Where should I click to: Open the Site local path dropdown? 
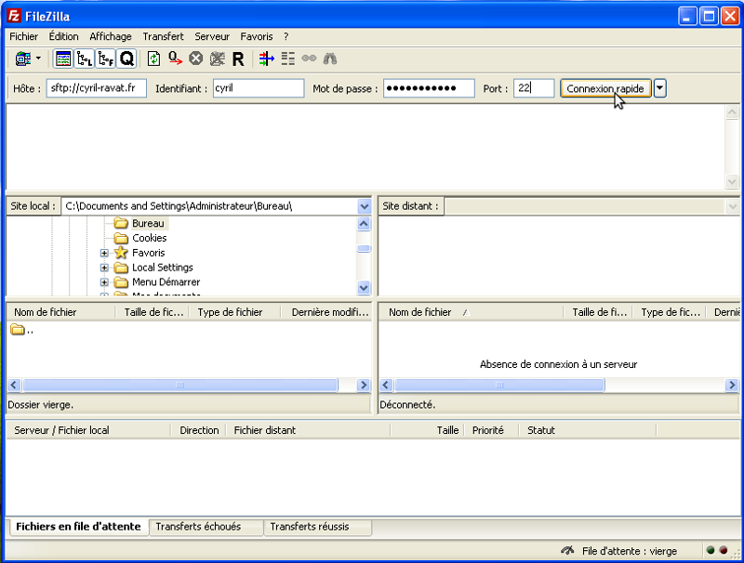[x=364, y=206]
